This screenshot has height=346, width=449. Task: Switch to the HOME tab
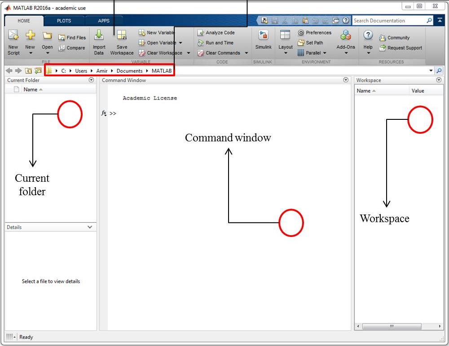(24, 21)
